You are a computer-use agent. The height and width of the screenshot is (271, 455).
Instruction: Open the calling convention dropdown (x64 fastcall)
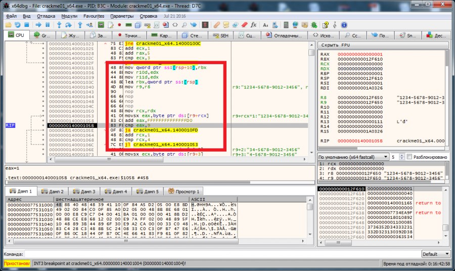pos(353,157)
